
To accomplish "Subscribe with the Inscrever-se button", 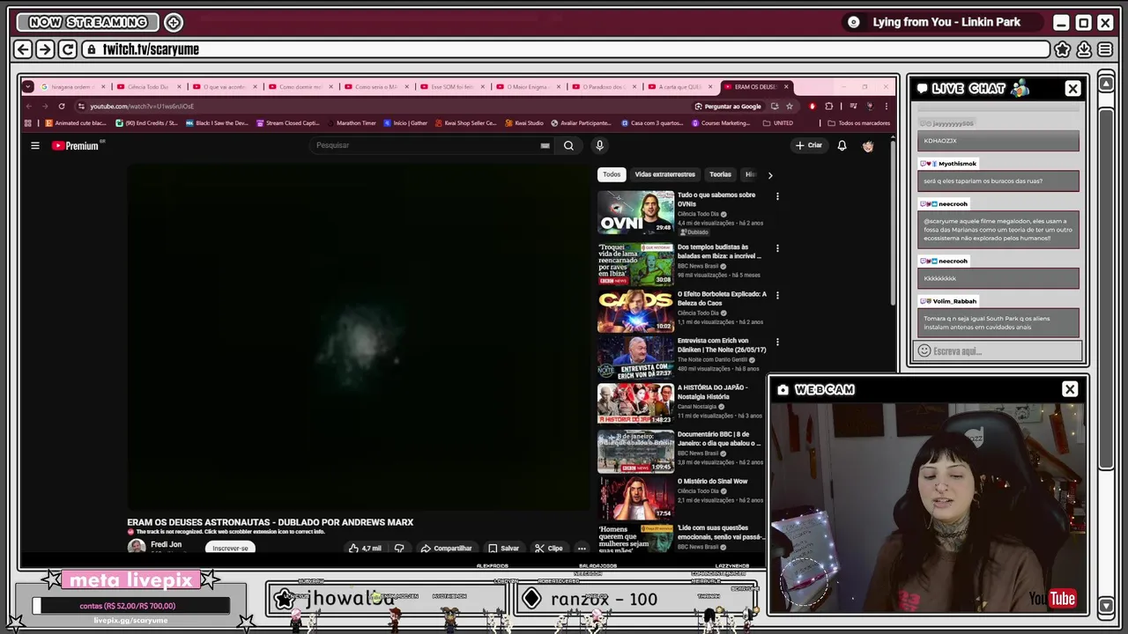I will click(x=230, y=548).
